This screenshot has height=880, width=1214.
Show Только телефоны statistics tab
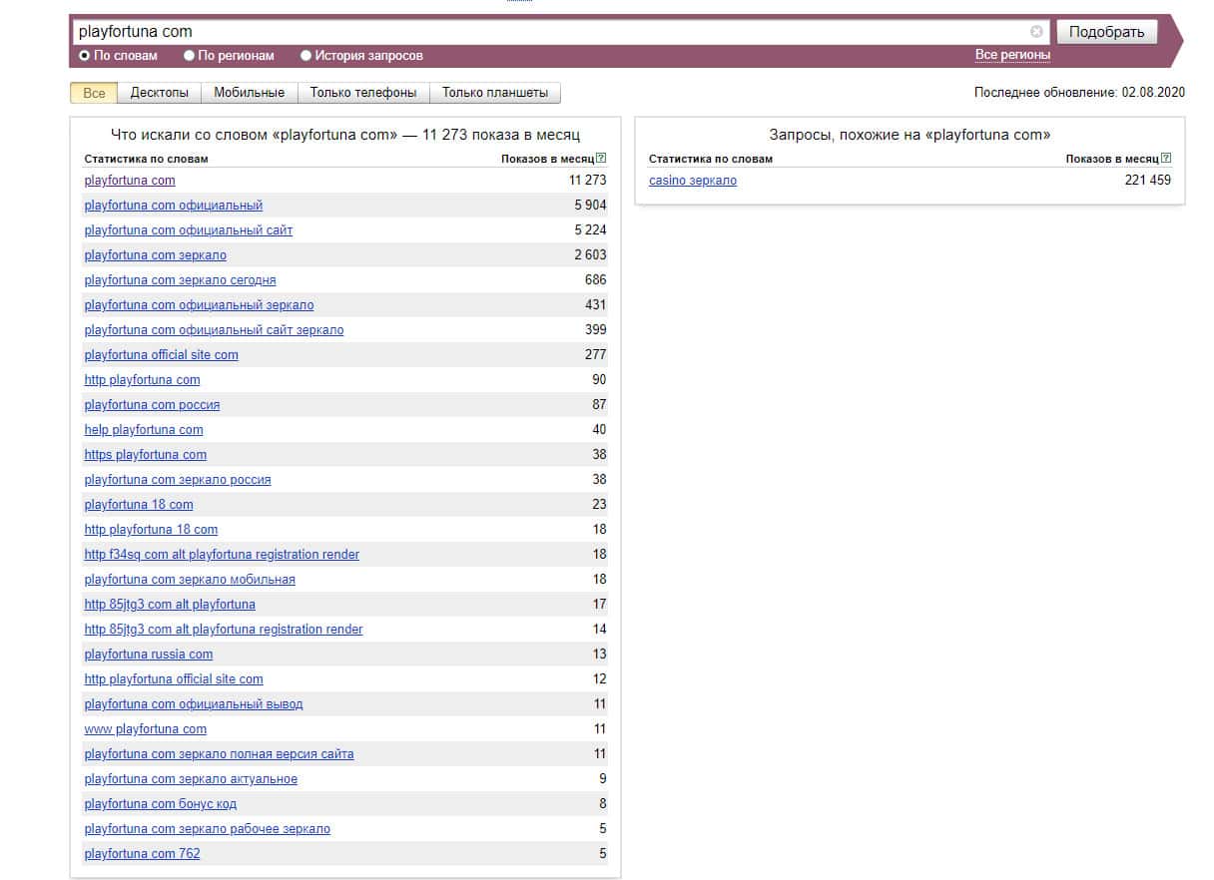[x=363, y=93]
